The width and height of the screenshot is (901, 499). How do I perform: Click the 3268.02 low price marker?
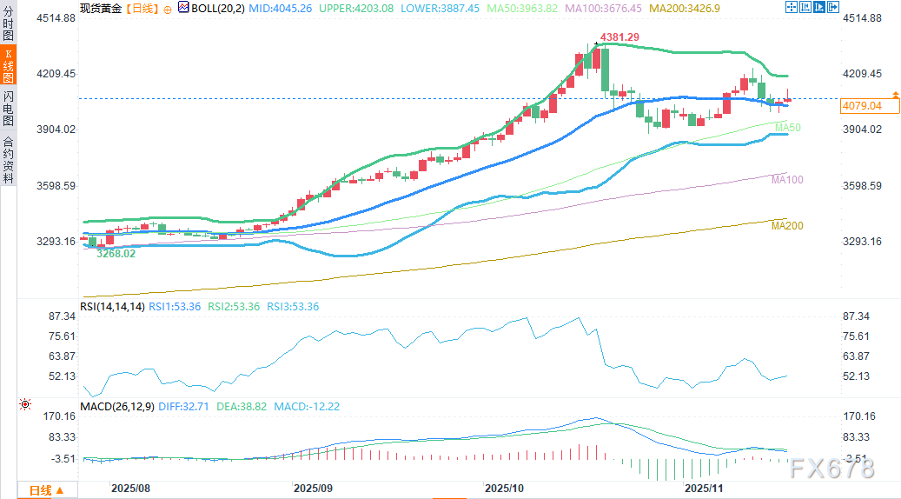[x=115, y=254]
